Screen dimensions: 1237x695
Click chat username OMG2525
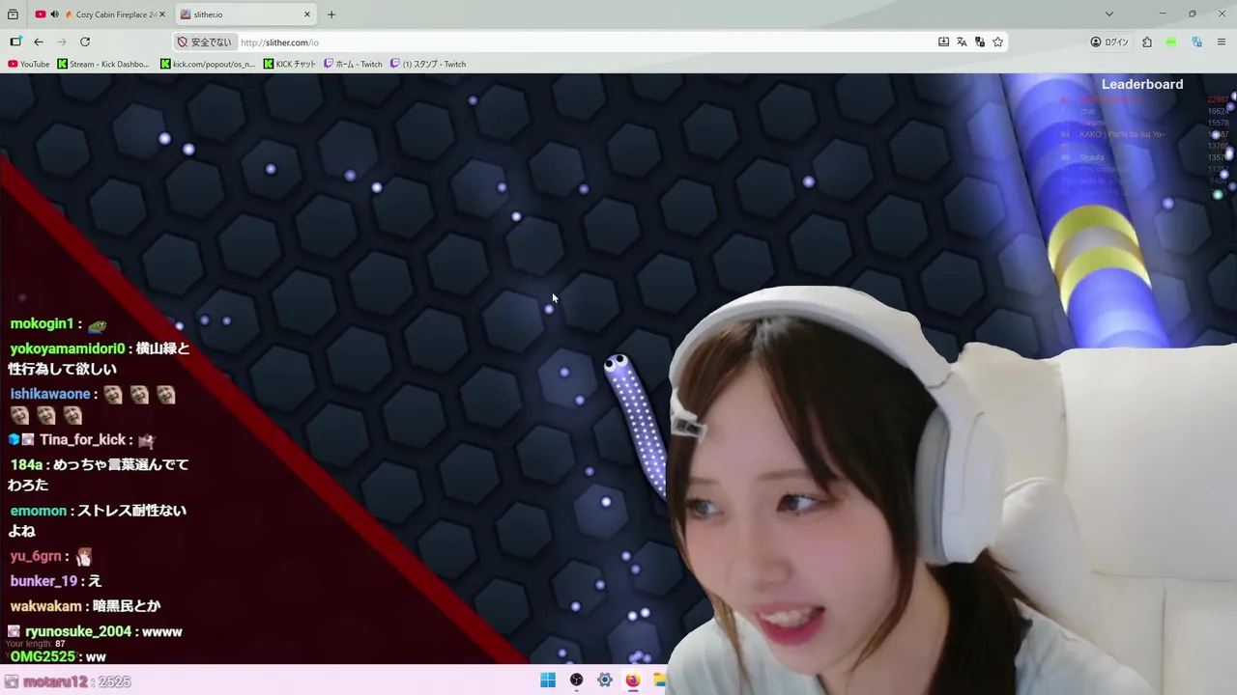point(43,656)
